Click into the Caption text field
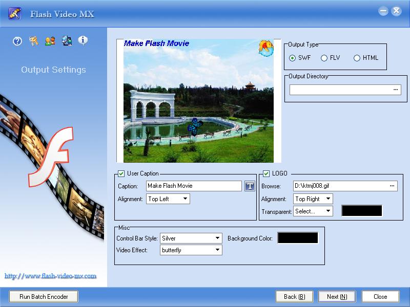410x307 pixels. 193,186
